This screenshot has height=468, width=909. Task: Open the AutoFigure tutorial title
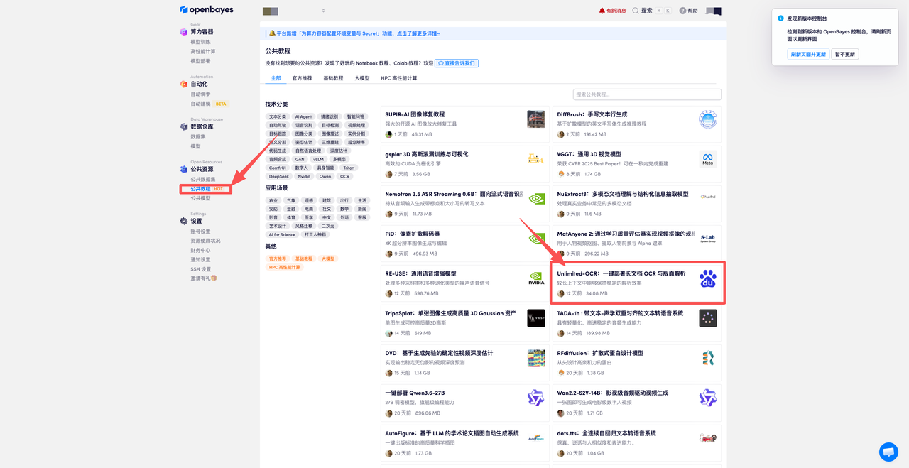(x=452, y=432)
